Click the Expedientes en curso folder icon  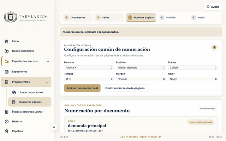7,61
